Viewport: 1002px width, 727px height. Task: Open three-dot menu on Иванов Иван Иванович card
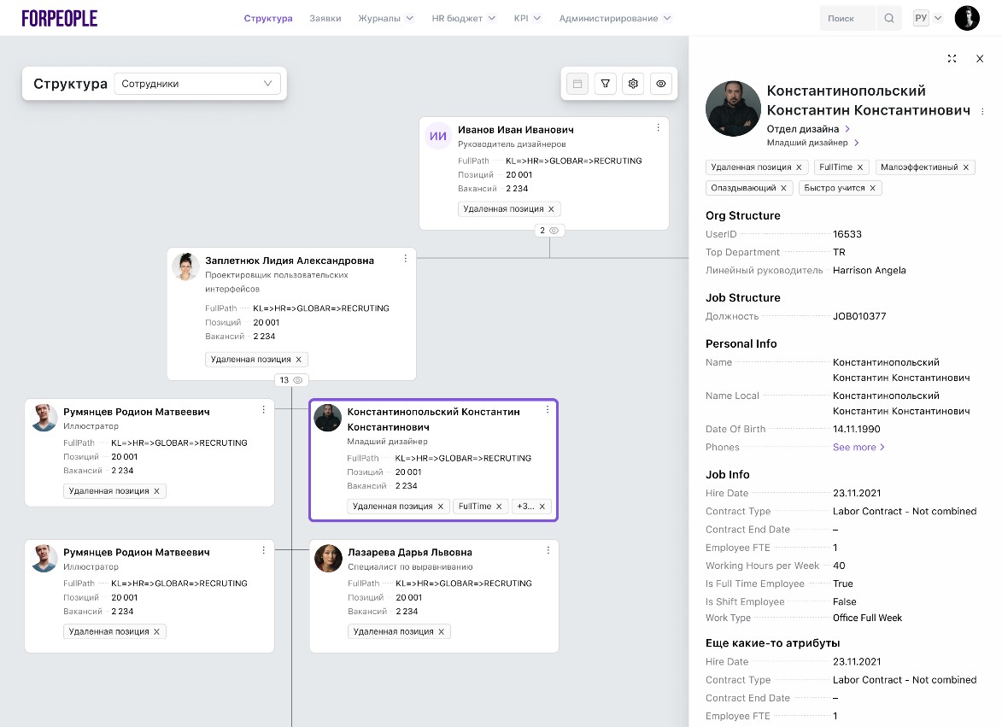coord(658,128)
